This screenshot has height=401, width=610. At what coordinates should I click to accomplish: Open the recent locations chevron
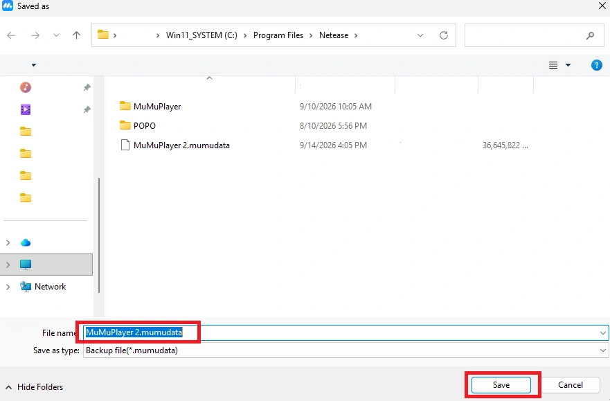pos(56,35)
